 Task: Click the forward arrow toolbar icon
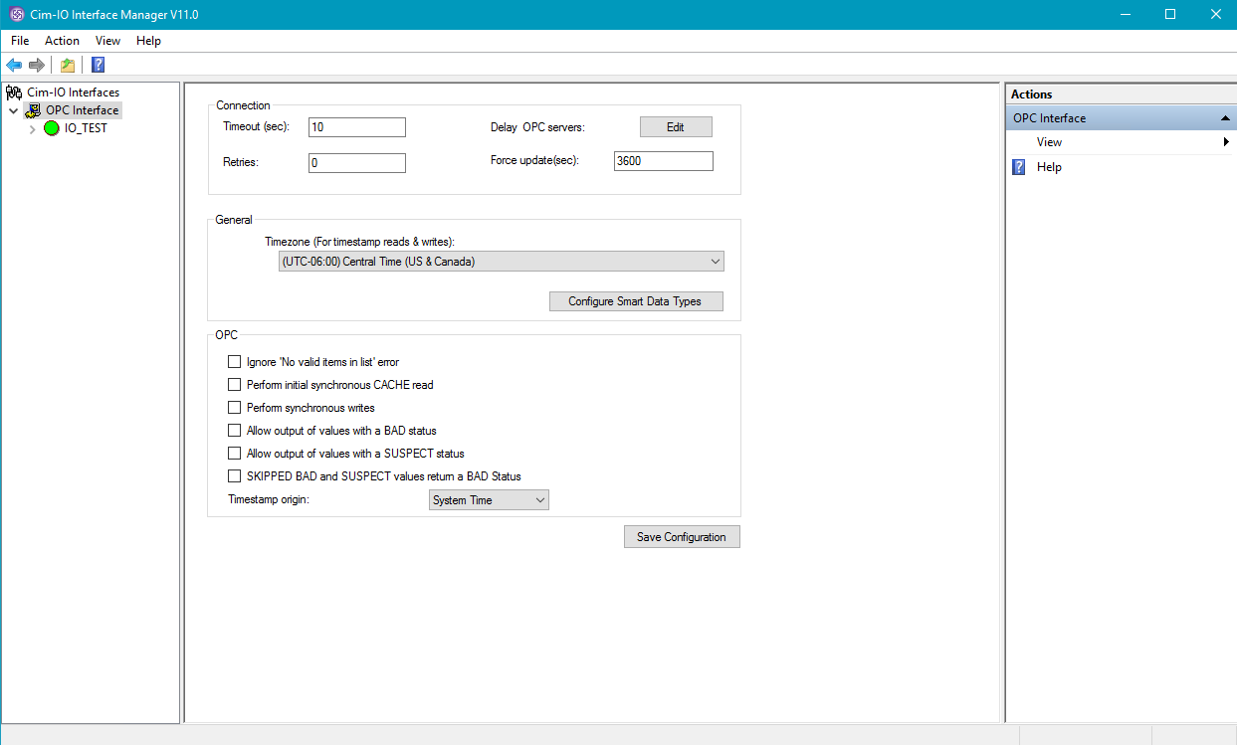tap(37, 65)
